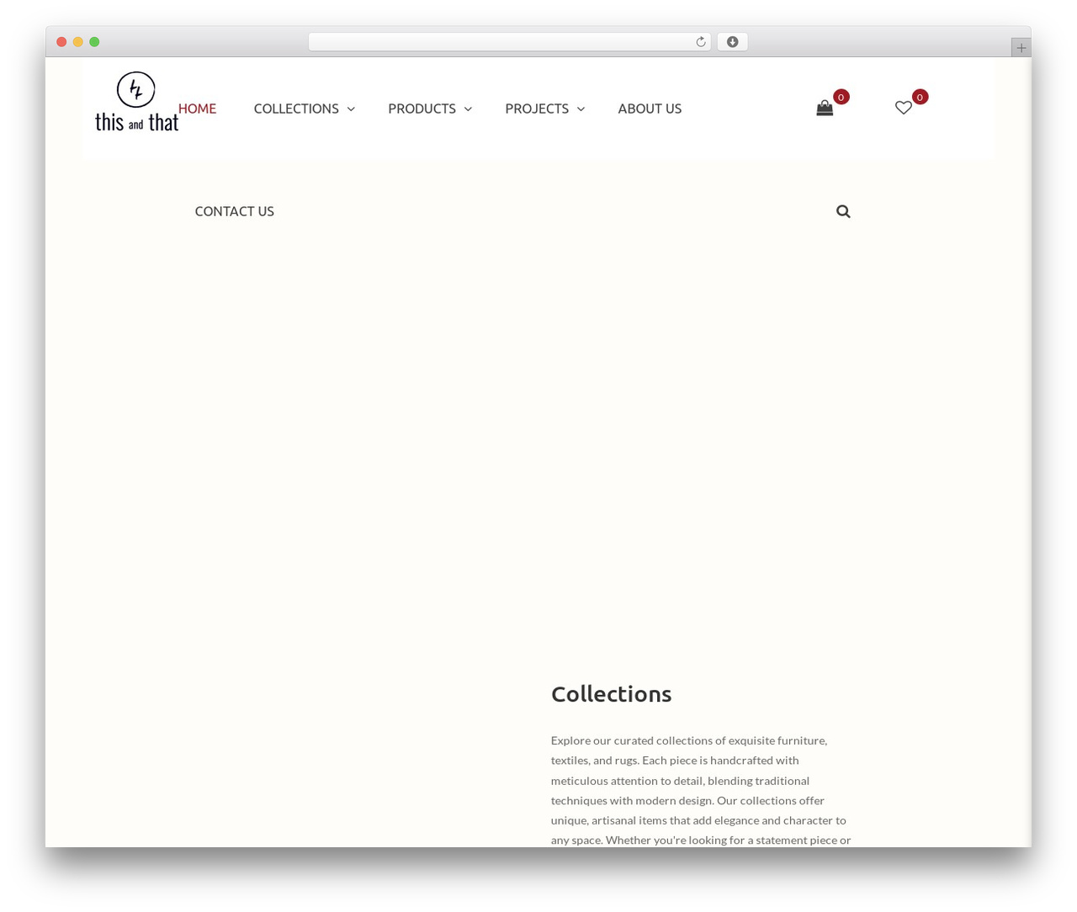Open the shopping bag cart
This screenshot has width=1077, height=912.
pyautogui.click(x=825, y=108)
